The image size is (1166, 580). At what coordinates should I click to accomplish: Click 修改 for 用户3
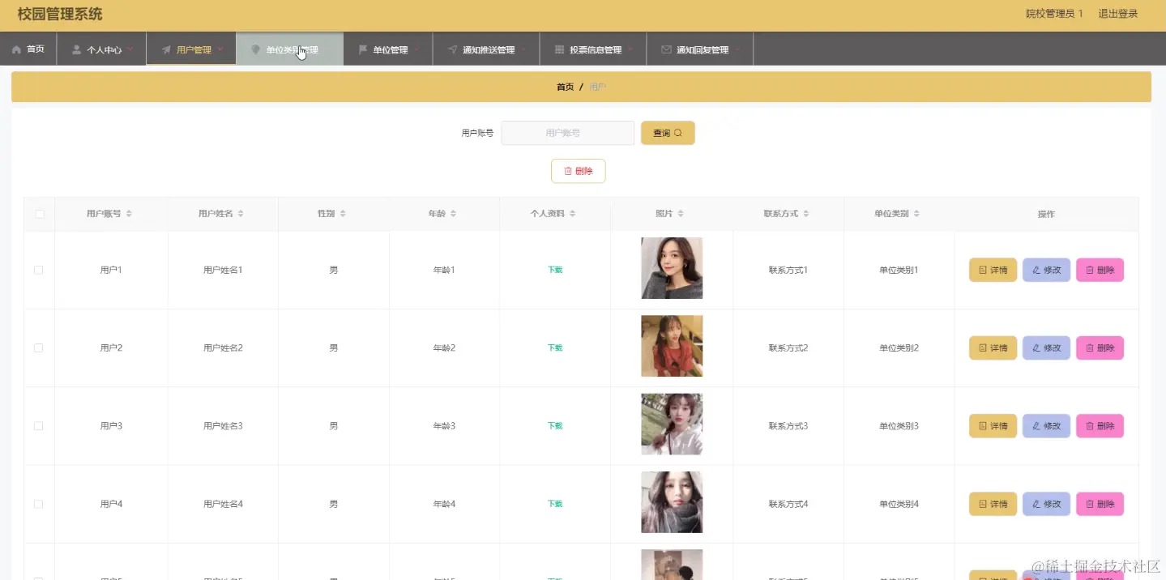1046,426
